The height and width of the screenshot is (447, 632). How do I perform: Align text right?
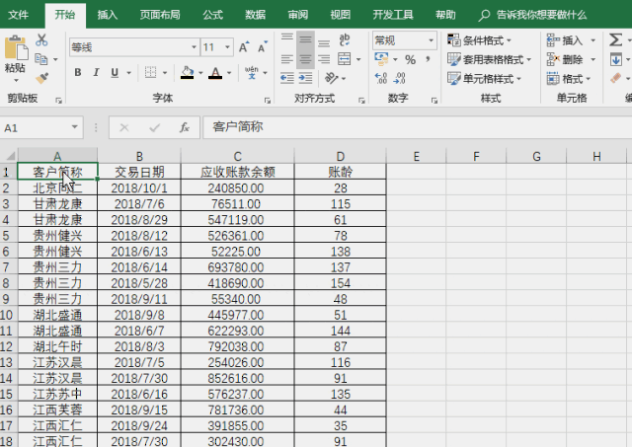pos(324,59)
